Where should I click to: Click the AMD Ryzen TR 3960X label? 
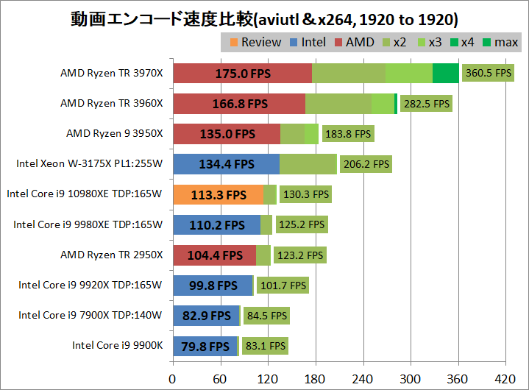[112, 103]
